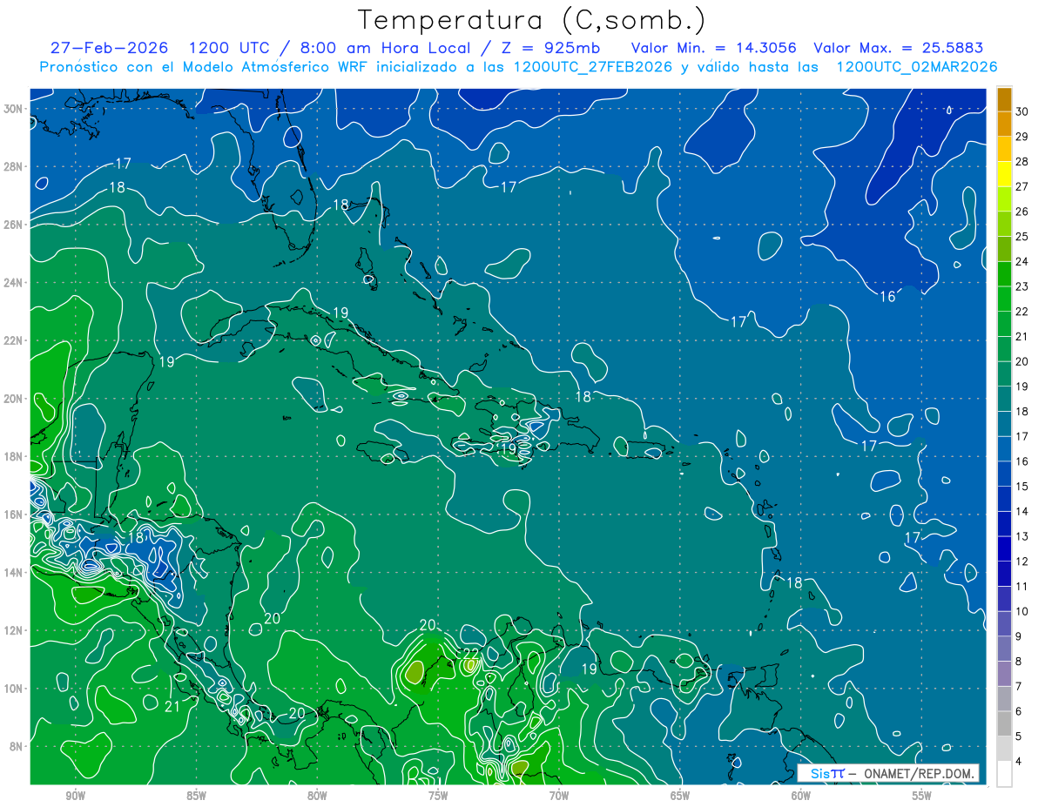Screen dimensions: 1045x807
Task: Click the '18N' latitude axis label
Action: [x=14, y=456]
